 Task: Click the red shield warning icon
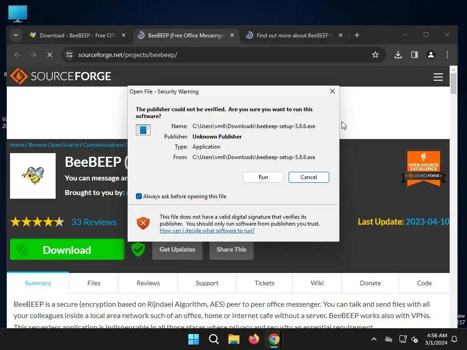click(143, 223)
